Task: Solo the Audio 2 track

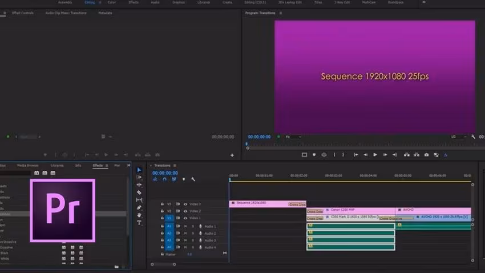Action: pyautogui.click(x=193, y=234)
